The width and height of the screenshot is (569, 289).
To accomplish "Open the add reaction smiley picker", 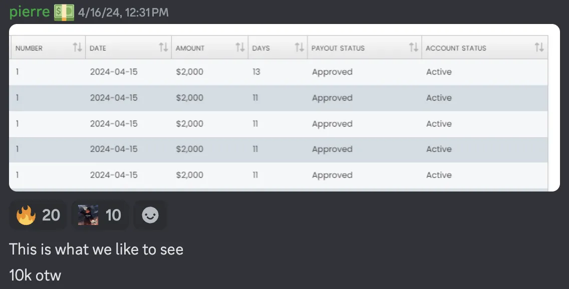I will pos(150,215).
